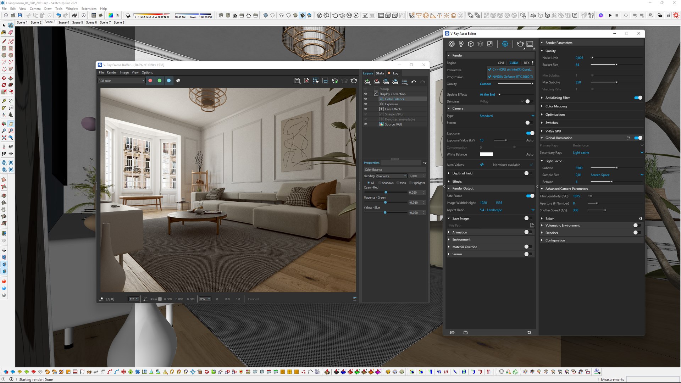Switch to the Stats tab
Screen dimensions: 681x383
(380, 73)
